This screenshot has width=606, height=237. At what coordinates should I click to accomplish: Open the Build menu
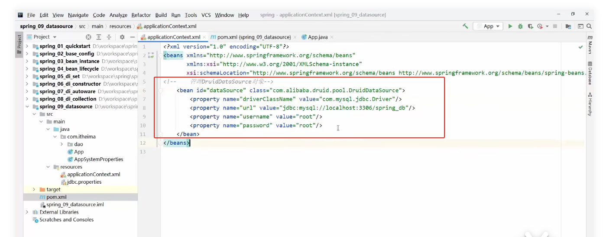161,15
